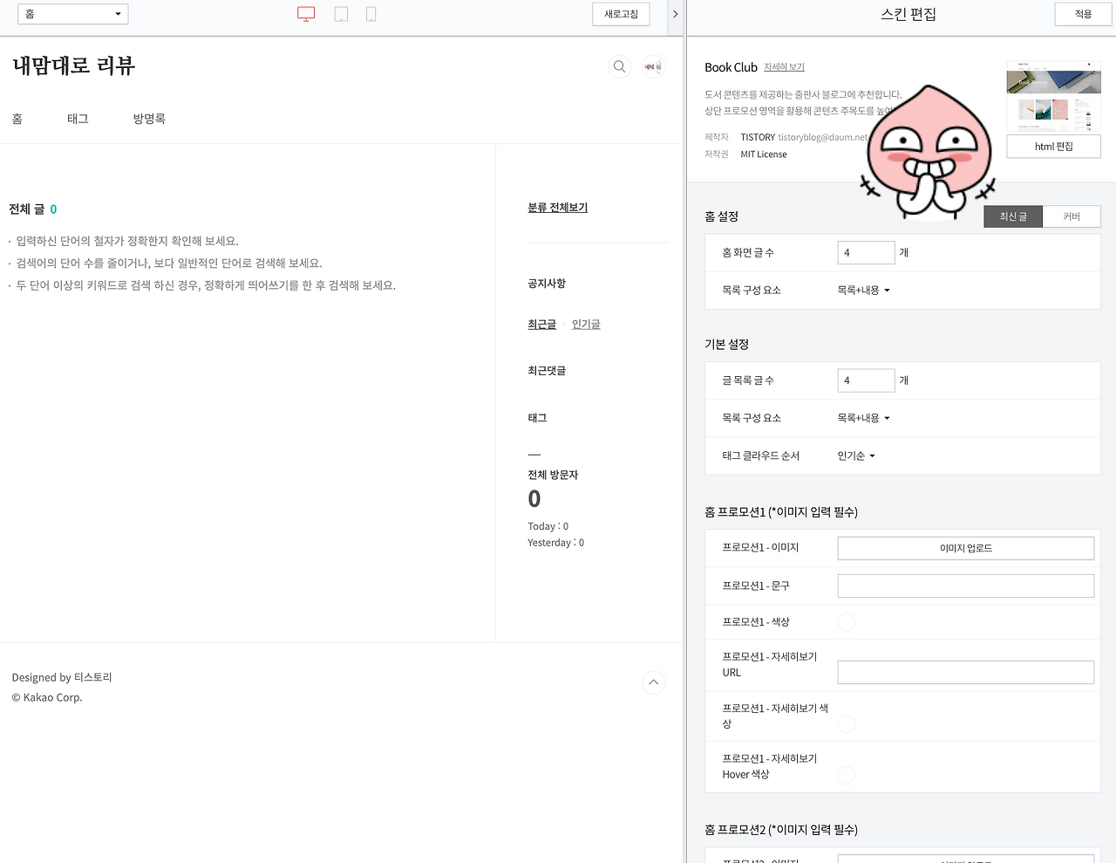Click the 홈 화면 글 수 input field

pyautogui.click(x=866, y=251)
